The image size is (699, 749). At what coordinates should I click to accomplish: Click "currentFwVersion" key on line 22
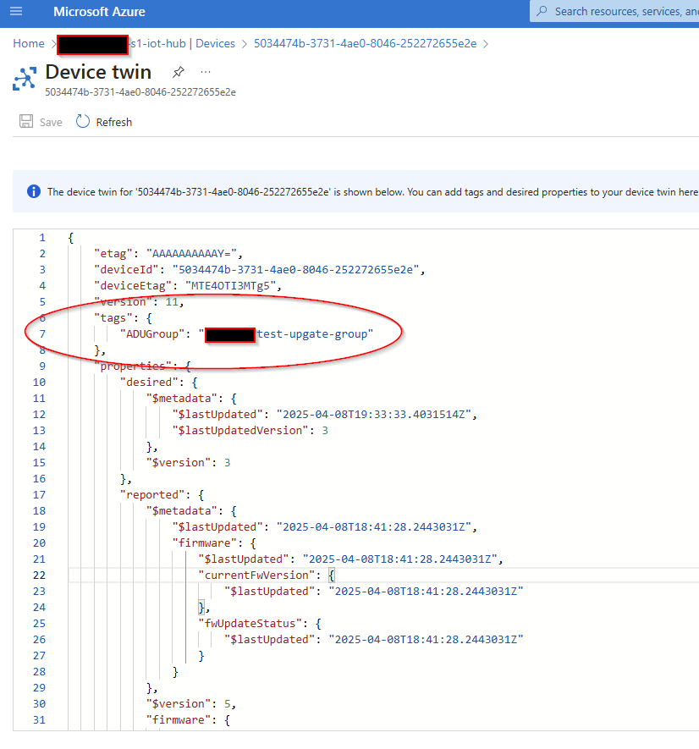tap(256, 576)
